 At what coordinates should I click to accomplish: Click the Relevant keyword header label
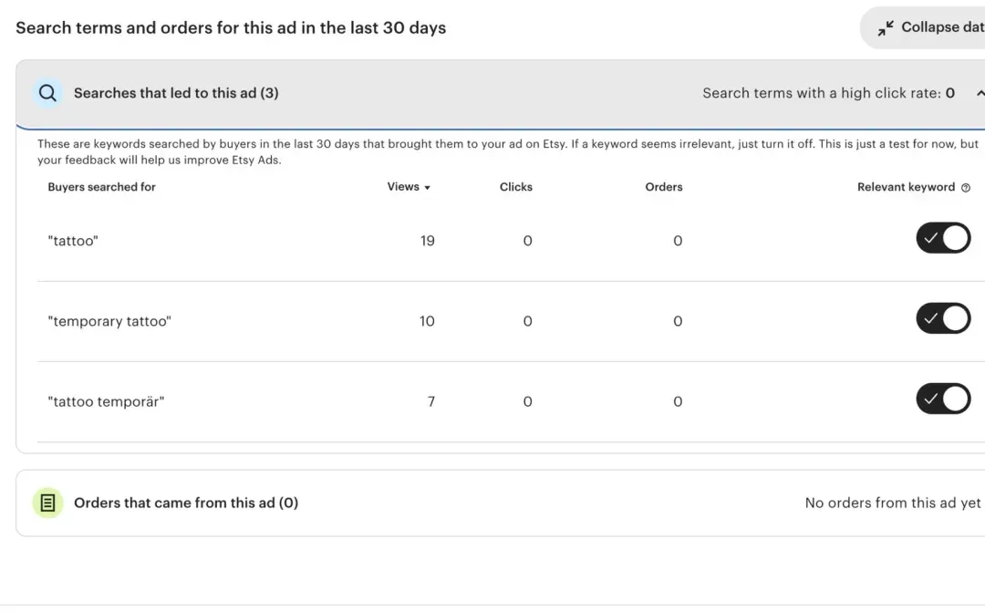point(906,187)
